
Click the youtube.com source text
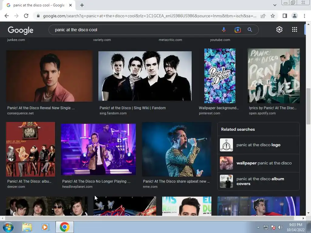coord(220,40)
